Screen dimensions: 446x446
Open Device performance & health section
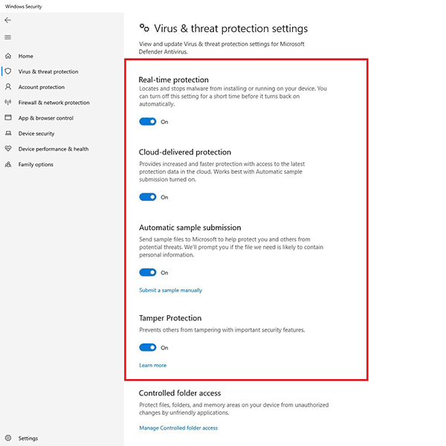(x=54, y=149)
